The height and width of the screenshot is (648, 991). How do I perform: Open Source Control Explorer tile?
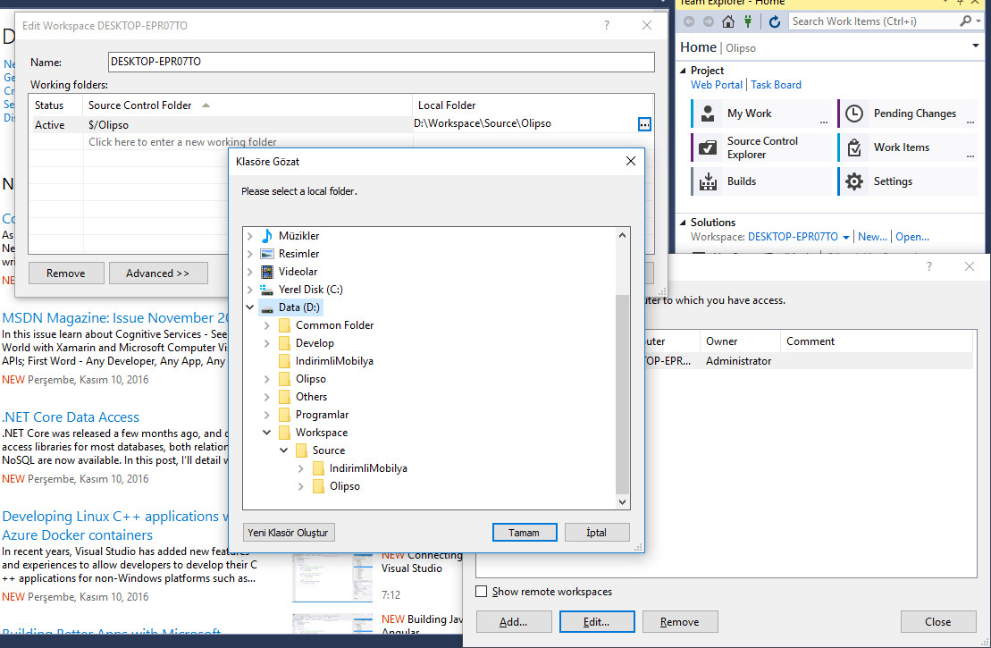(x=761, y=147)
